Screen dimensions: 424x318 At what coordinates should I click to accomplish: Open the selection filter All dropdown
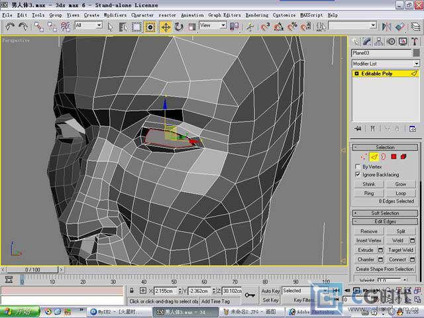pyautogui.click(x=88, y=25)
